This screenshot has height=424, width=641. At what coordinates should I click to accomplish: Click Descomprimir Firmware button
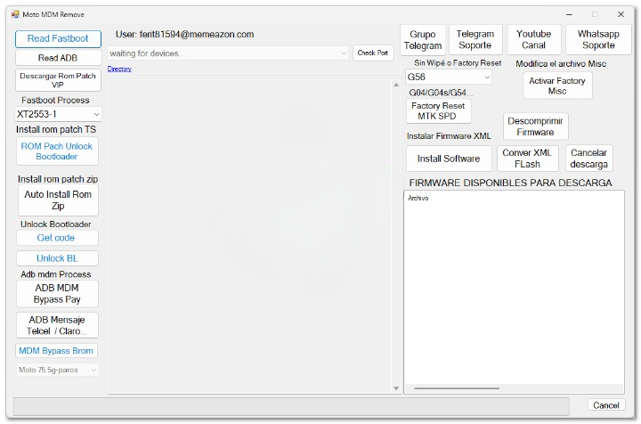(535, 126)
